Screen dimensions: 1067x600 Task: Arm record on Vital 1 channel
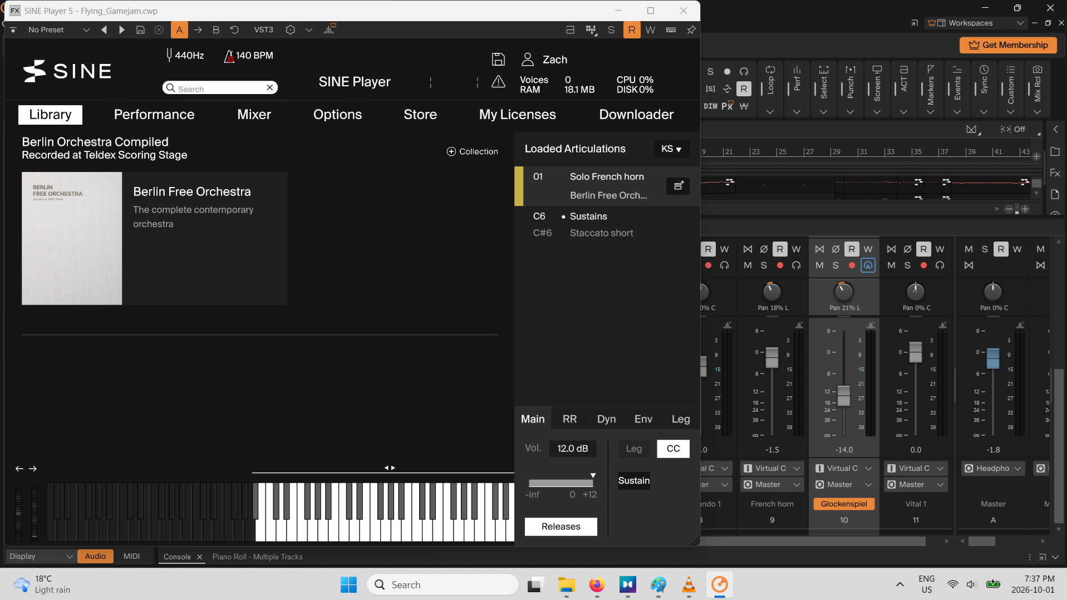click(924, 265)
